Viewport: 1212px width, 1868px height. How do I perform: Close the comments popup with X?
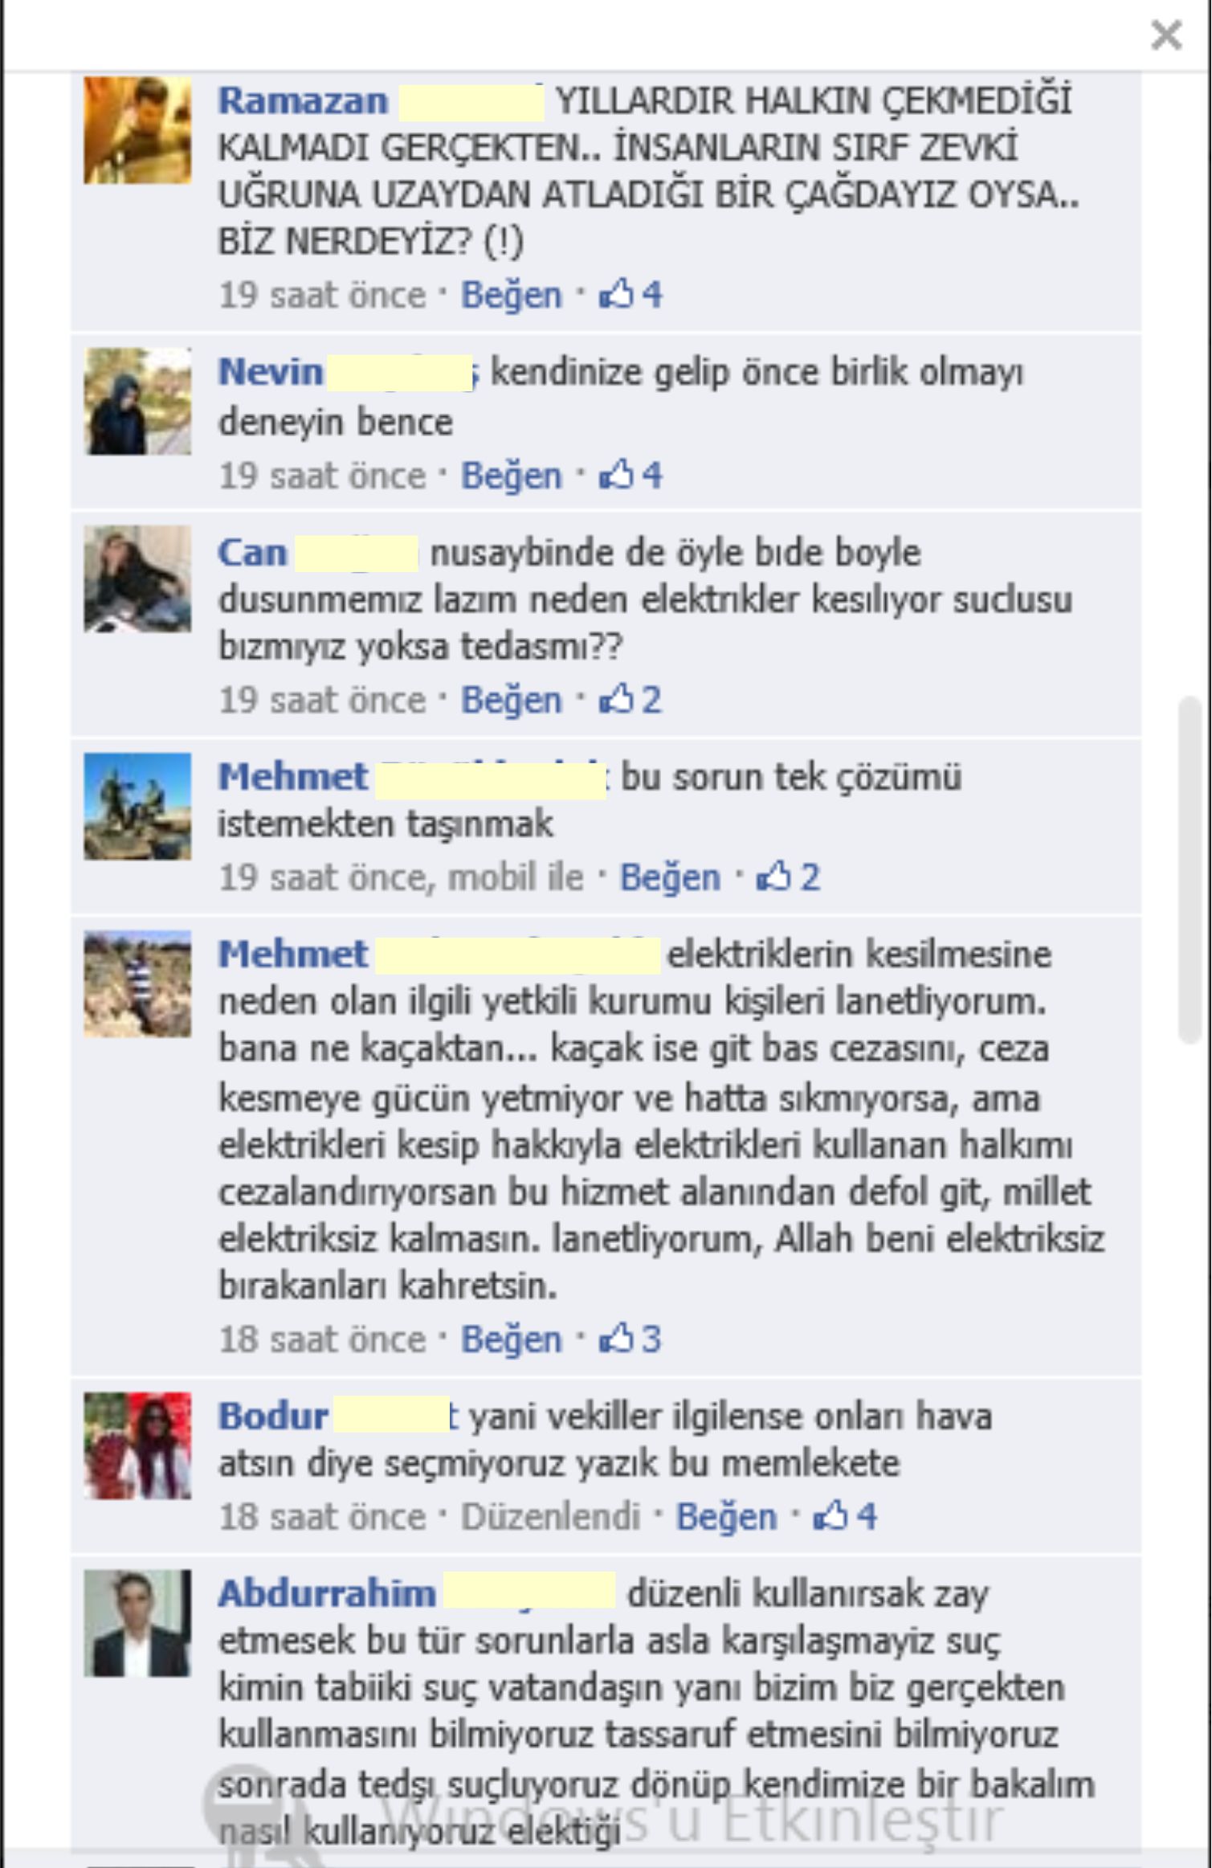[1165, 35]
